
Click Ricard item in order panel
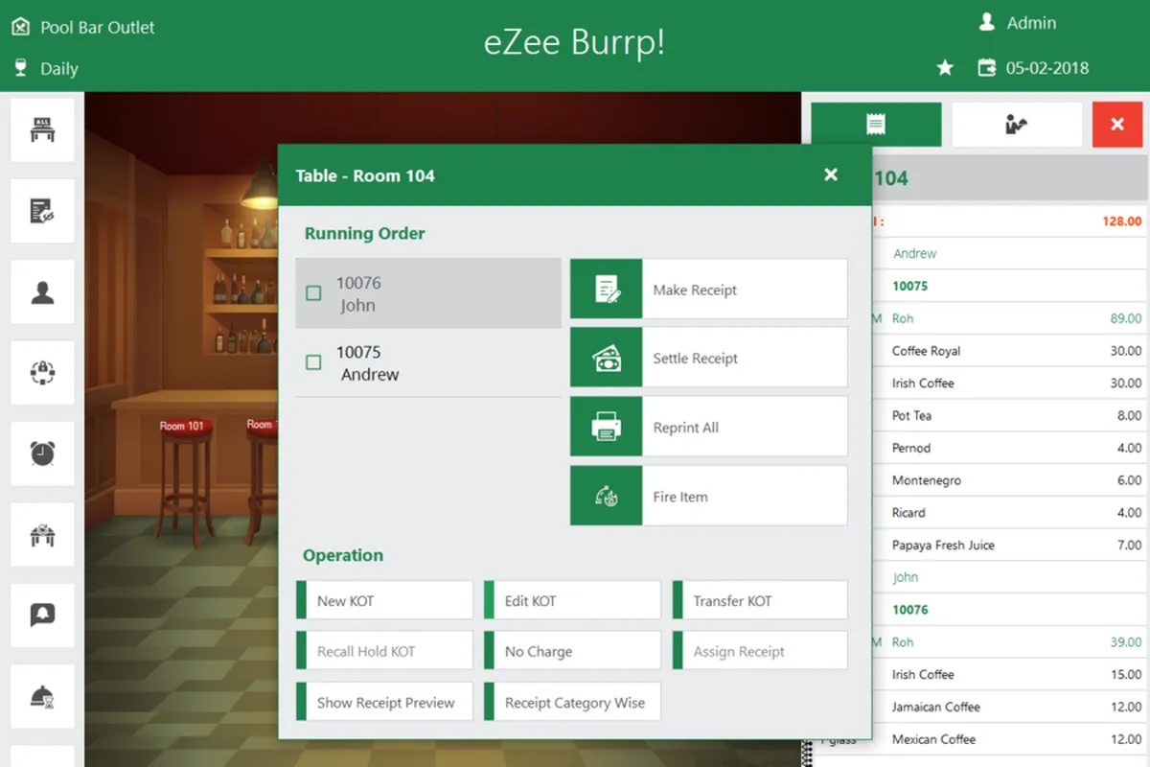[x=908, y=513]
